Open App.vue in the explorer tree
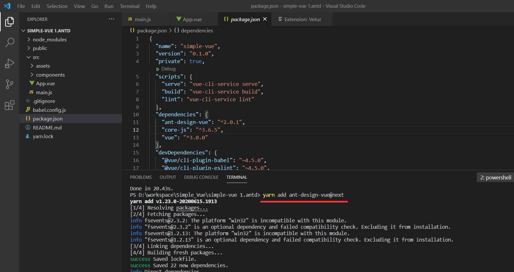 point(45,83)
